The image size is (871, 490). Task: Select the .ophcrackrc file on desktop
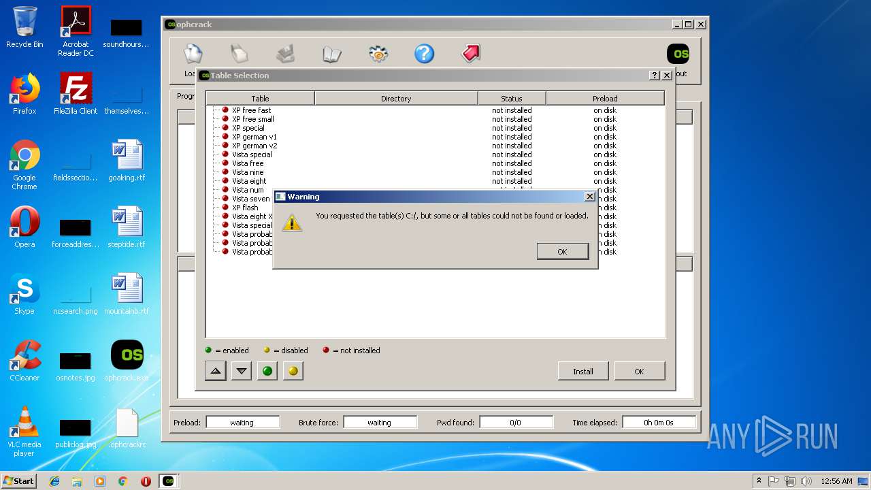(x=127, y=427)
